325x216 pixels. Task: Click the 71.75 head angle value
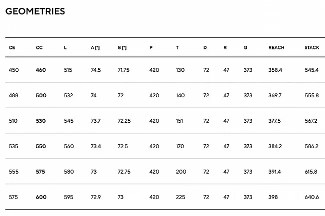coord(123,70)
